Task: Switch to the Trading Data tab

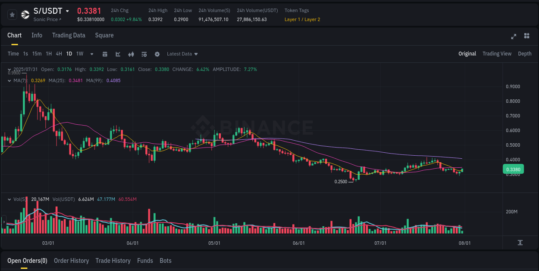Action: [x=69, y=35]
